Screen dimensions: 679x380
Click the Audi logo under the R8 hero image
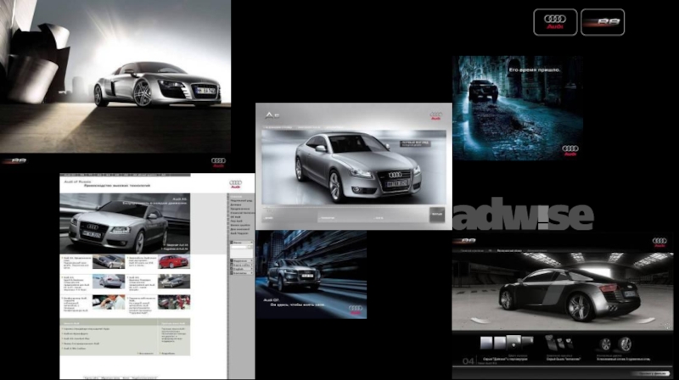218,162
